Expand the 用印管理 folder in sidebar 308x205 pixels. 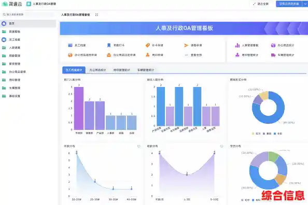(4, 80)
